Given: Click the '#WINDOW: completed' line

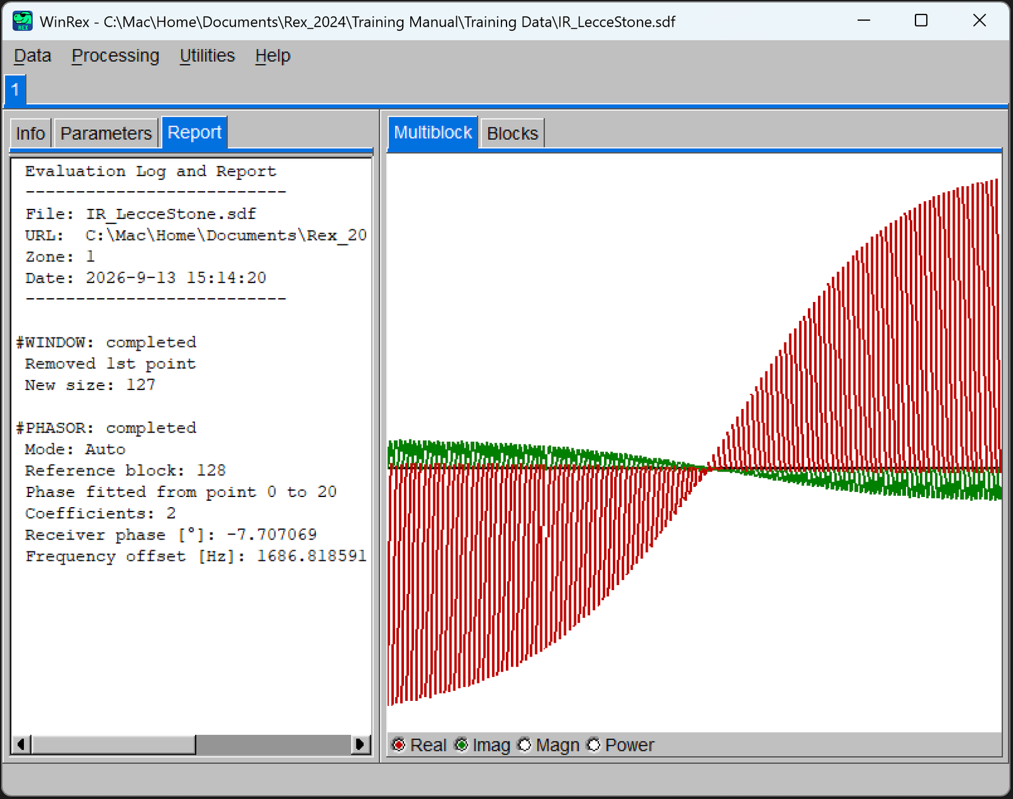Looking at the screenshot, I should [106, 343].
